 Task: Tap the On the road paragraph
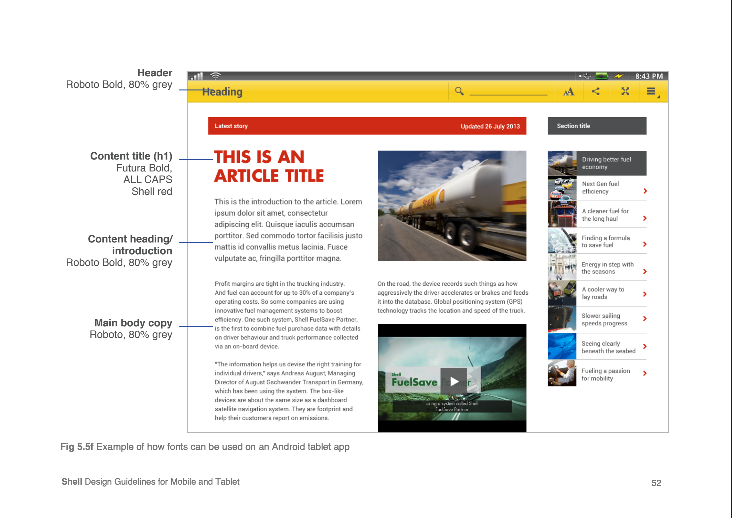click(x=453, y=297)
